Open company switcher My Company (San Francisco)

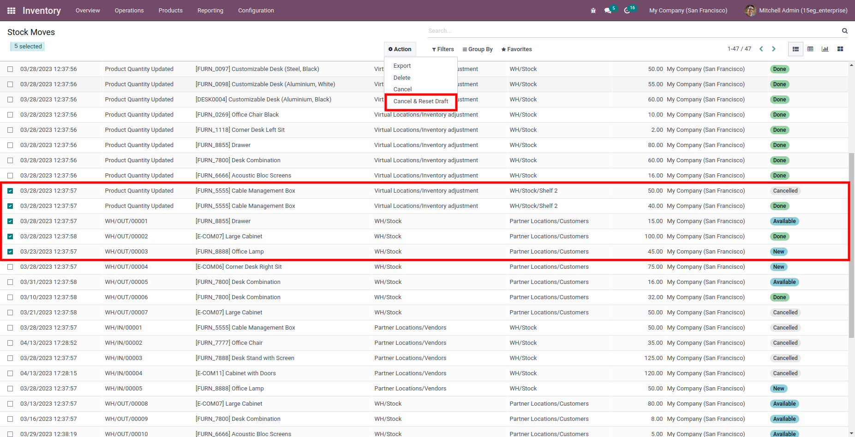click(688, 11)
